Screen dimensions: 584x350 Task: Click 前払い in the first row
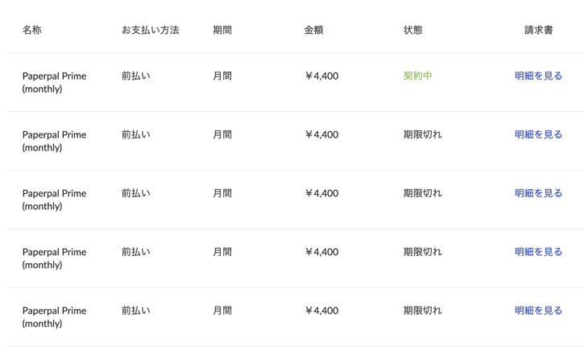pos(136,76)
